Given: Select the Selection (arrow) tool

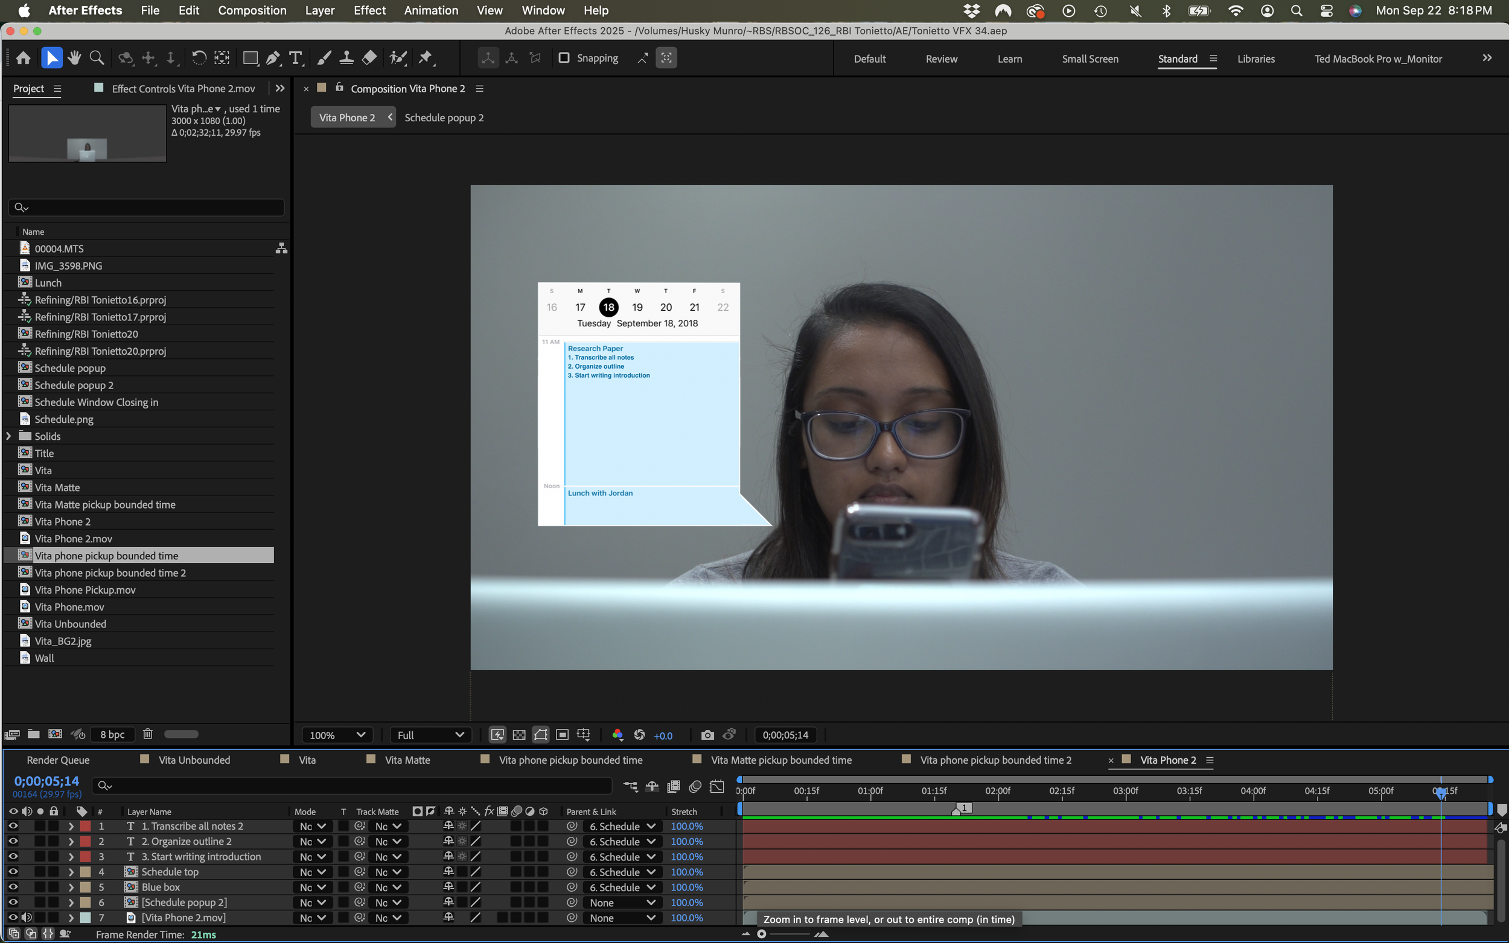Looking at the screenshot, I should click(52, 58).
